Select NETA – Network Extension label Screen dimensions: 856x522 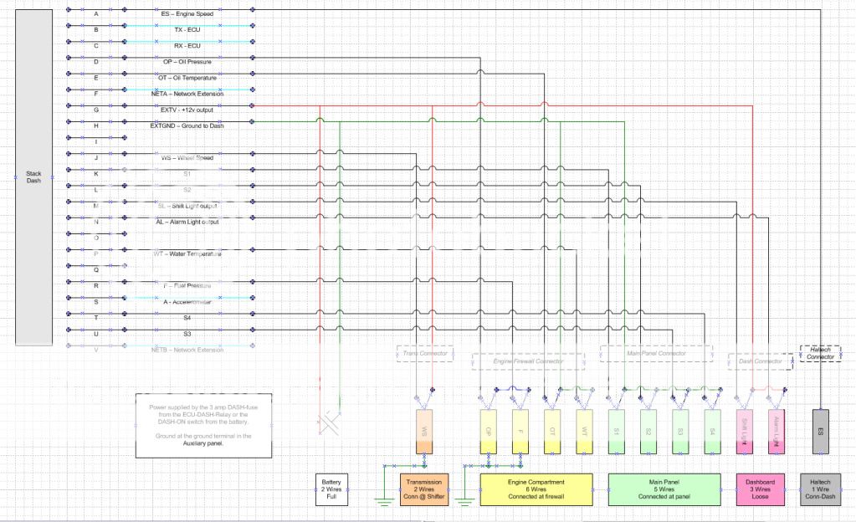187,94
